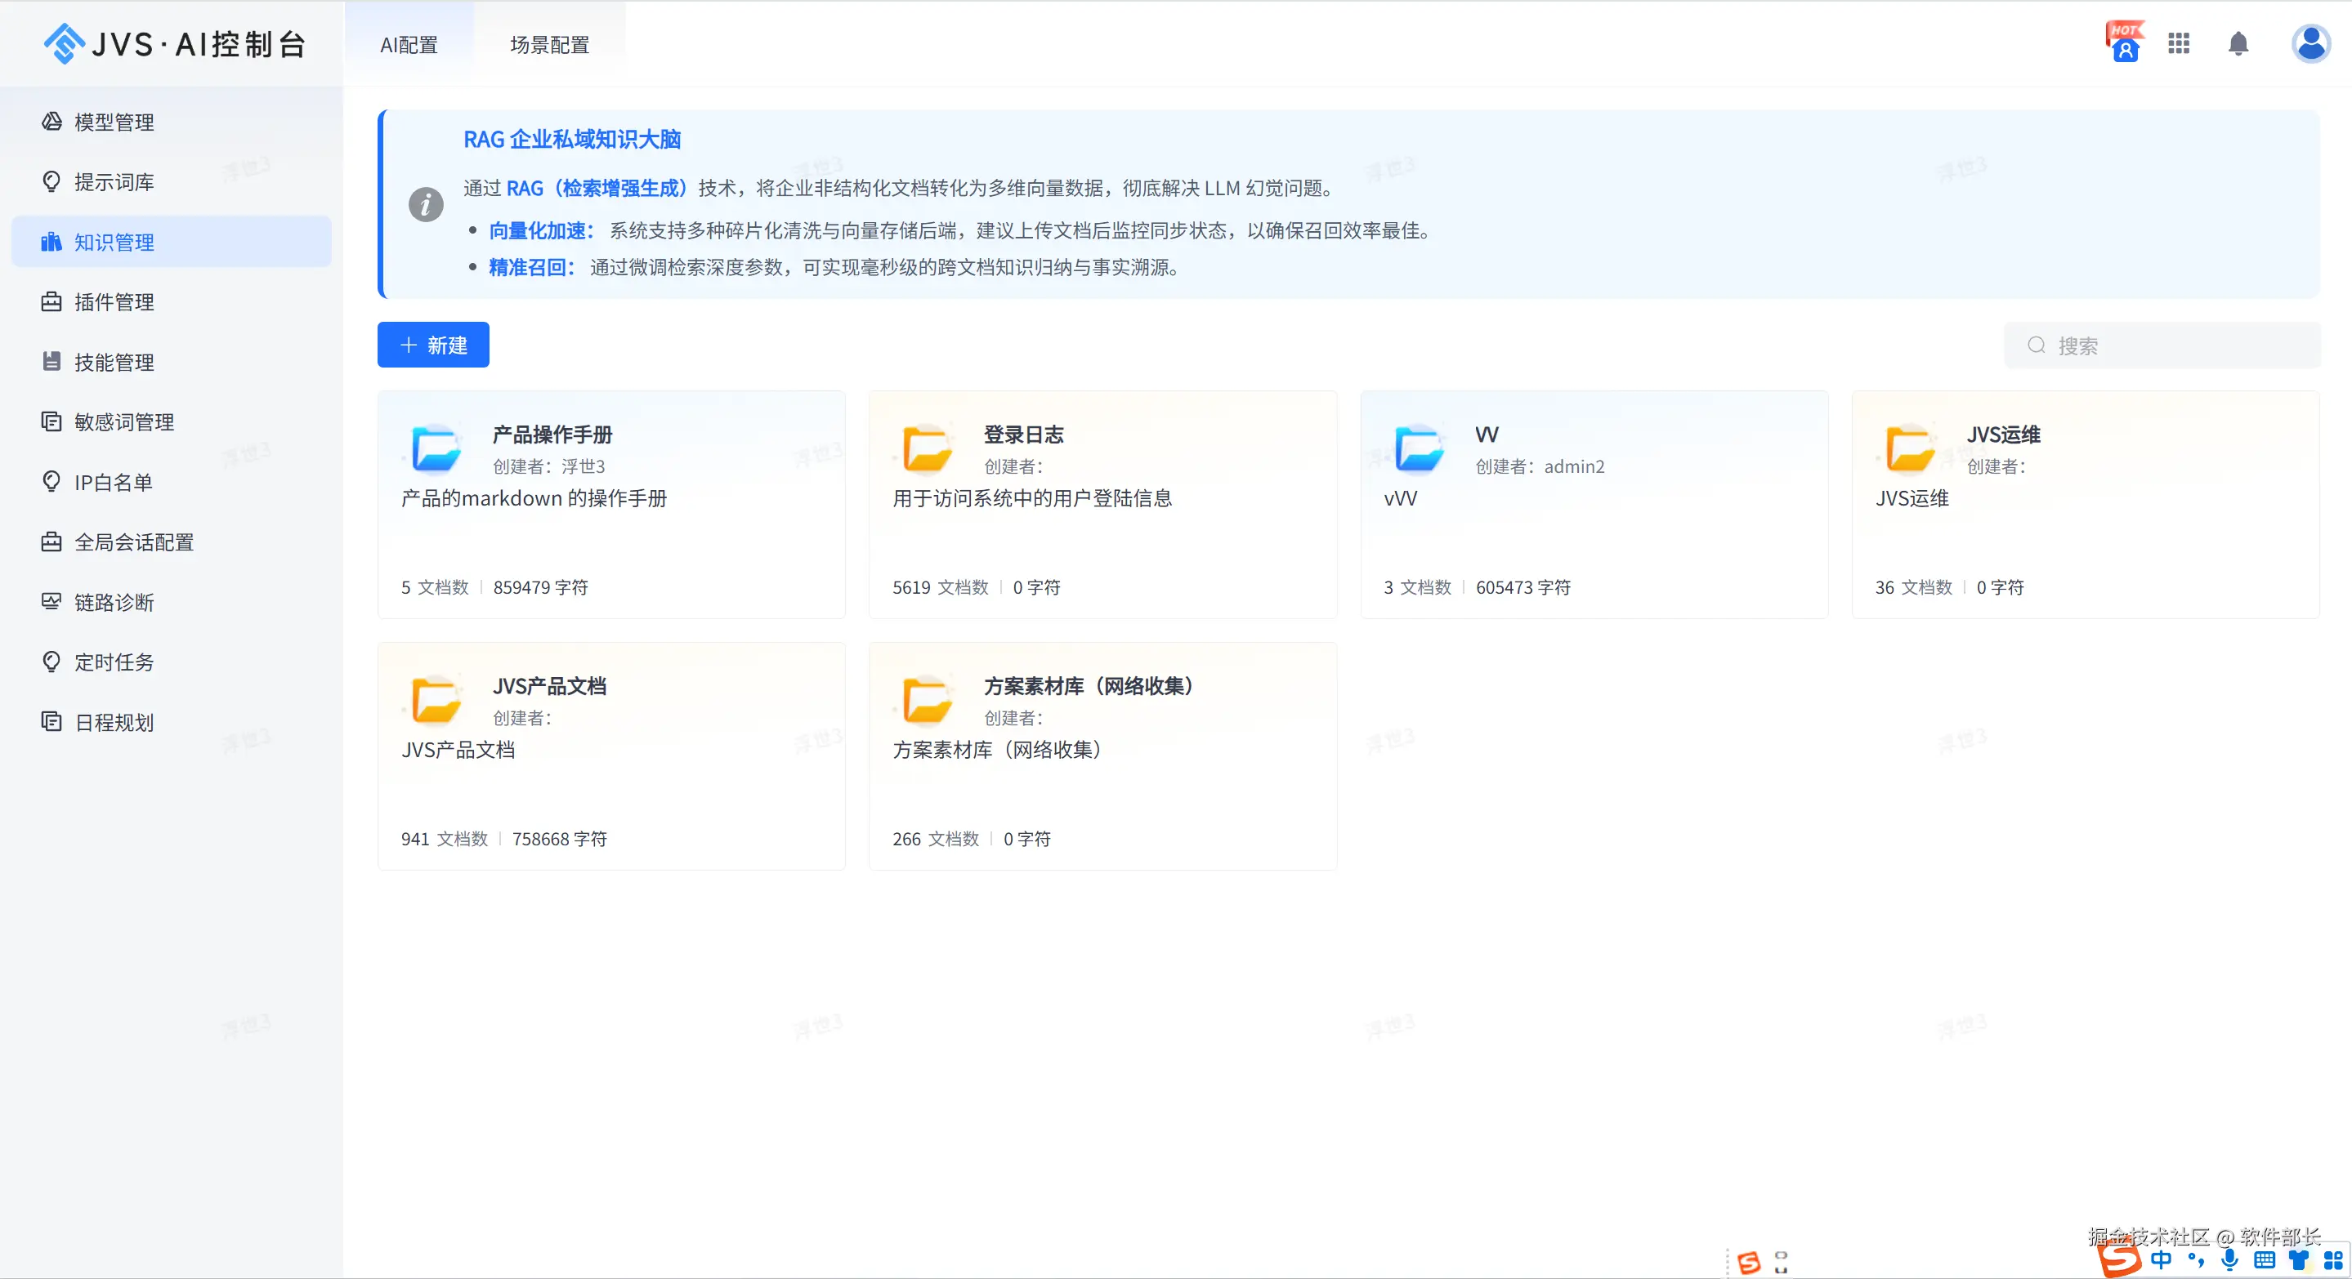Open 模型管理 in the sidebar
2352x1279 pixels.
[x=114, y=123]
